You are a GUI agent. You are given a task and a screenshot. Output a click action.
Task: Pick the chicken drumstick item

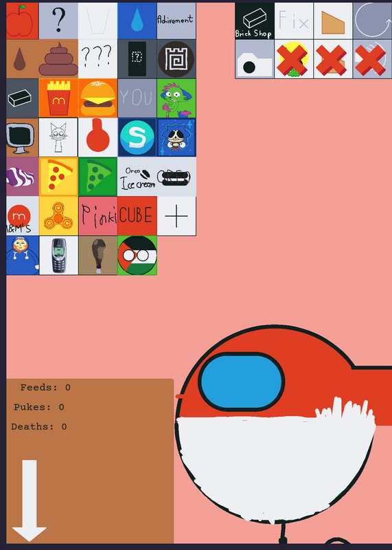(x=97, y=255)
